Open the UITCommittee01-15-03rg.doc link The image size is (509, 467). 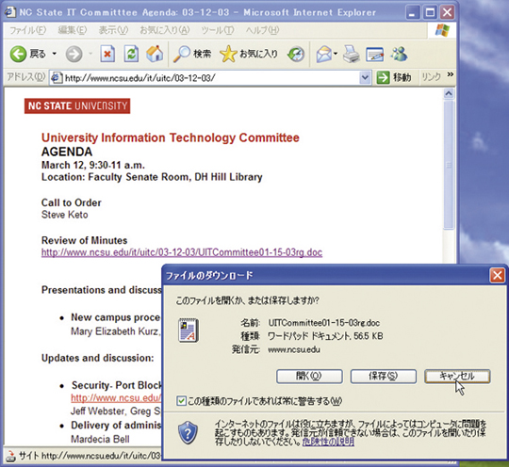[x=182, y=252]
